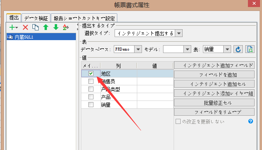
Task: Uncheck the 地区 primary key checkbox
Action: (x=91, y=73)
